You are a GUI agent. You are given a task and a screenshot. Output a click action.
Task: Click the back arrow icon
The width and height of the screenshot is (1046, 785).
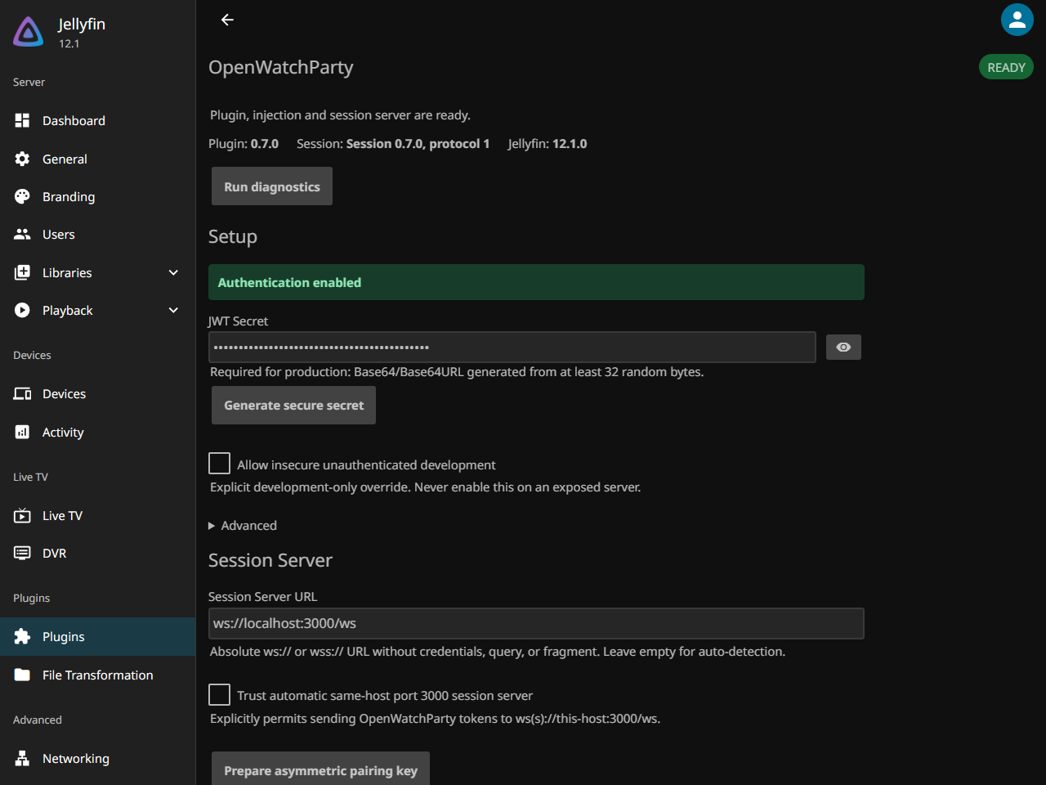(227, 20)
